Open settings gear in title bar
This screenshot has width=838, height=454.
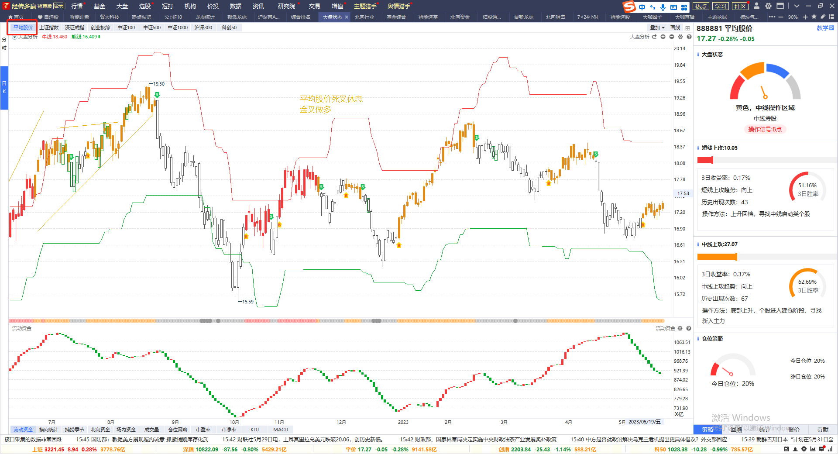(769, 6)
